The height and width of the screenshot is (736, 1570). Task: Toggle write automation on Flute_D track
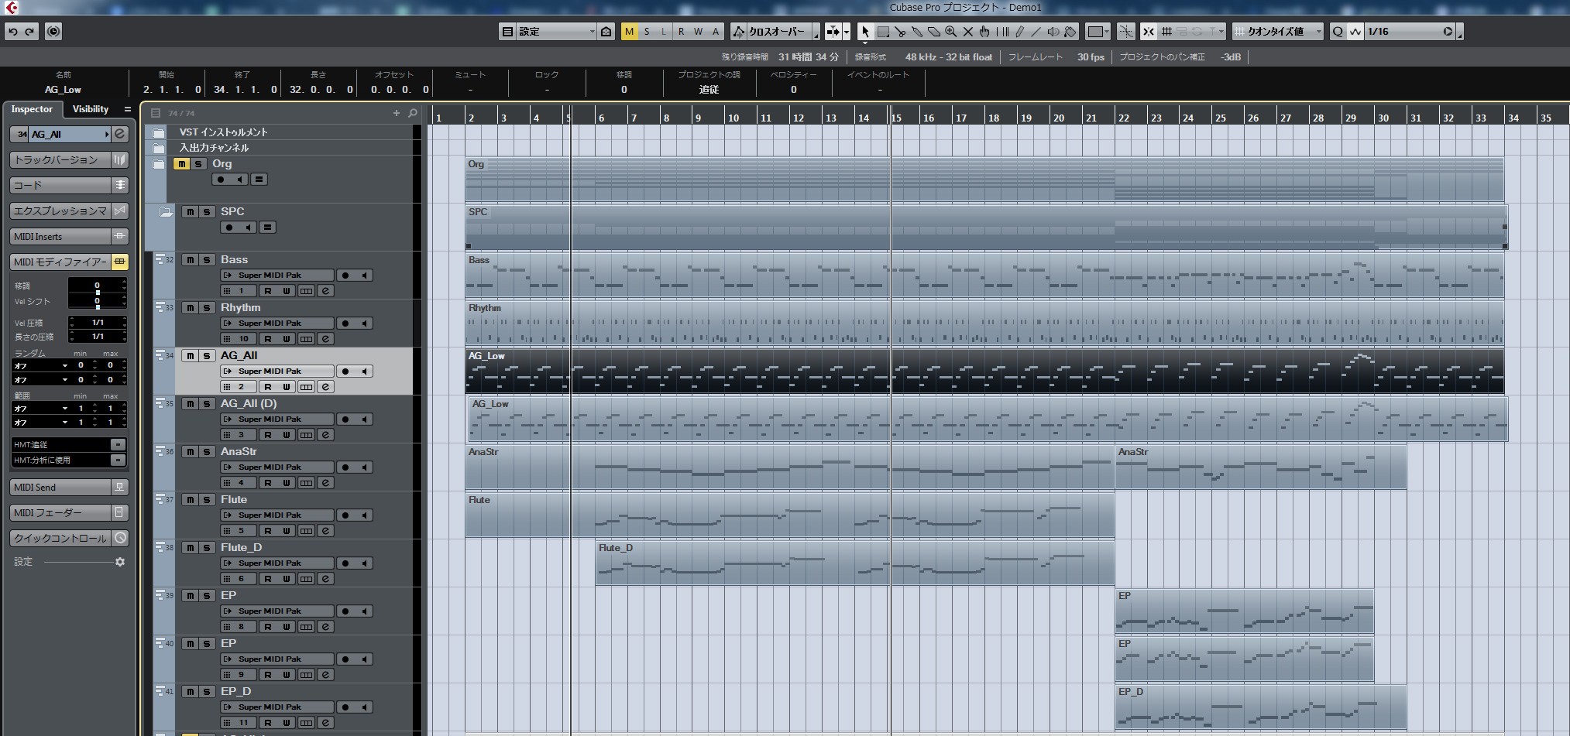(x=287, y=579)
